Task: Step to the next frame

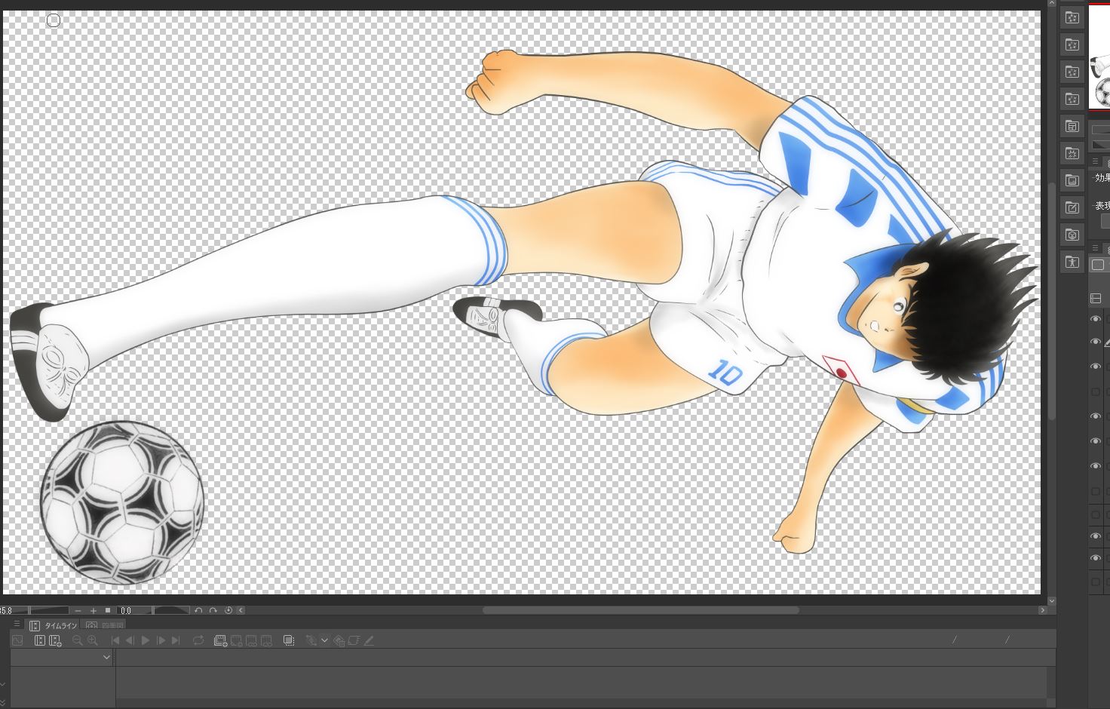Action: [x=161, y=640]
